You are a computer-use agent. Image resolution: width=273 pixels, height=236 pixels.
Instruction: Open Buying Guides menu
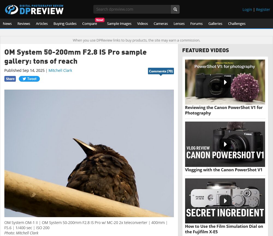pos(65,23)
